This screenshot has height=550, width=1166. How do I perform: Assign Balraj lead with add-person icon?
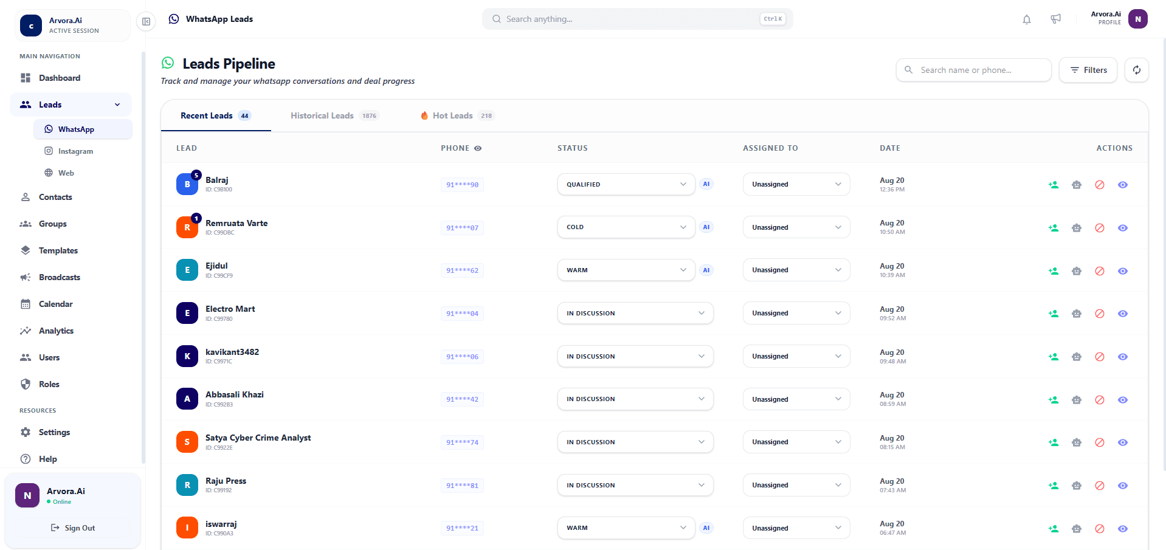[x=1054, y=185]
